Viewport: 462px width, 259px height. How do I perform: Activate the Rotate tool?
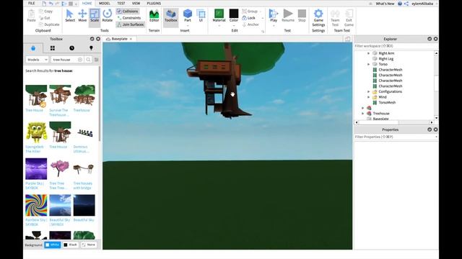click(x=108, y=16)
